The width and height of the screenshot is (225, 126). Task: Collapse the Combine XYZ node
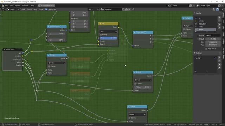pyautogui.click(x=49, y=27)
